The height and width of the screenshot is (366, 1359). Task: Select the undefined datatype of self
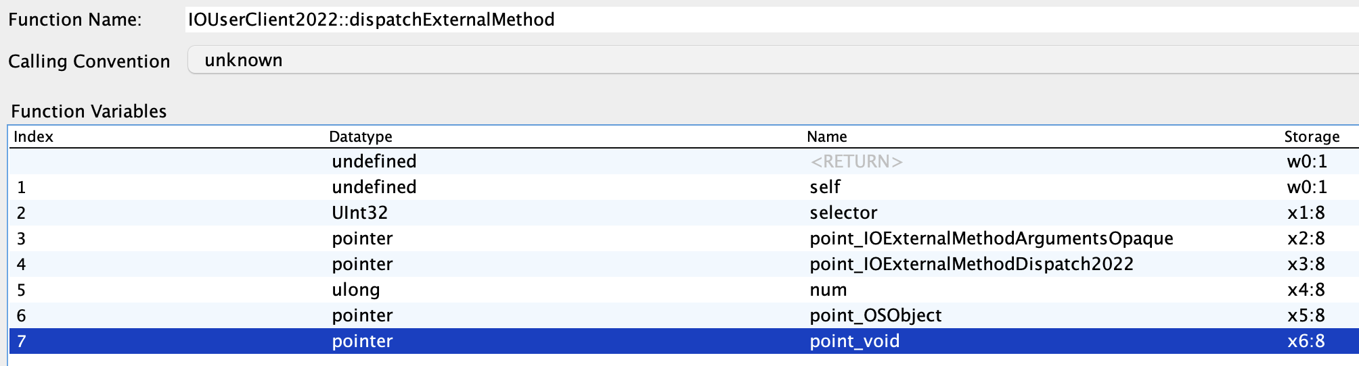374,187
